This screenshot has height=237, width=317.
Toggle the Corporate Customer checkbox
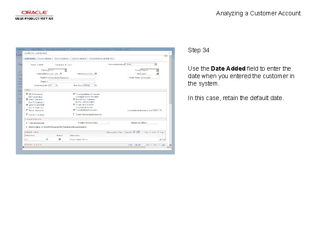[x=74, y=104]
